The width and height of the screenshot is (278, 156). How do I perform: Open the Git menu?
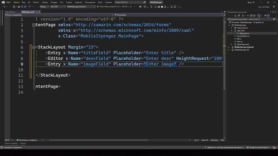pyautogui.click(x=29, y=2)
